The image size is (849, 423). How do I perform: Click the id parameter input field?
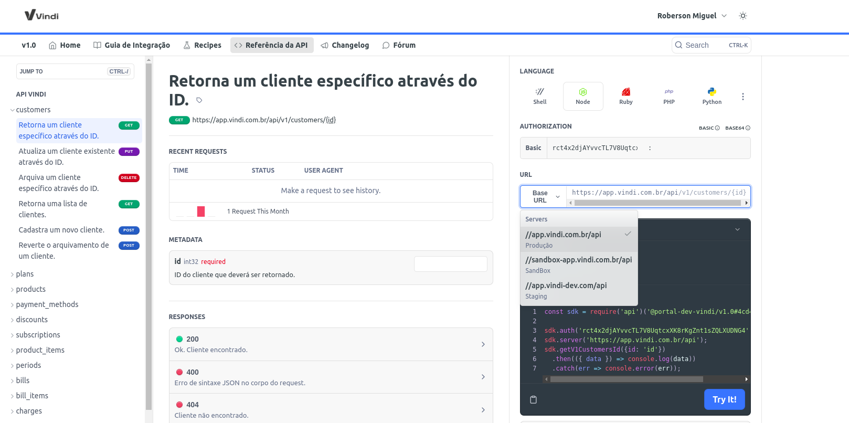pos(451,264)
